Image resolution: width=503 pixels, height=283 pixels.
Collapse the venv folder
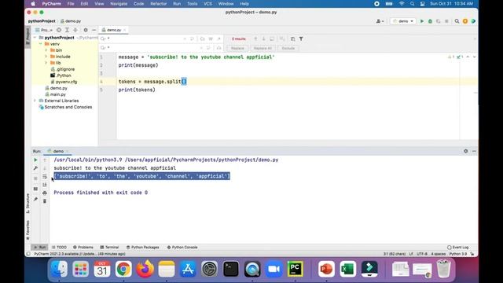[41, 44]
